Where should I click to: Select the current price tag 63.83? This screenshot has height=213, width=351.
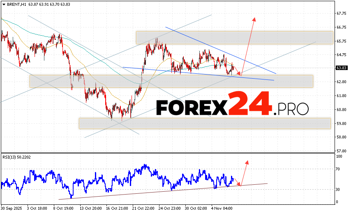341,68
